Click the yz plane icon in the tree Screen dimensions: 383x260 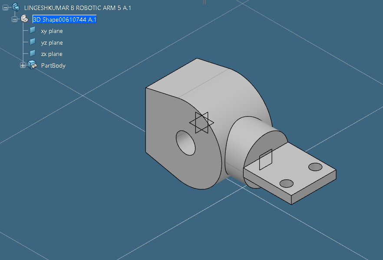pos(32,42)
